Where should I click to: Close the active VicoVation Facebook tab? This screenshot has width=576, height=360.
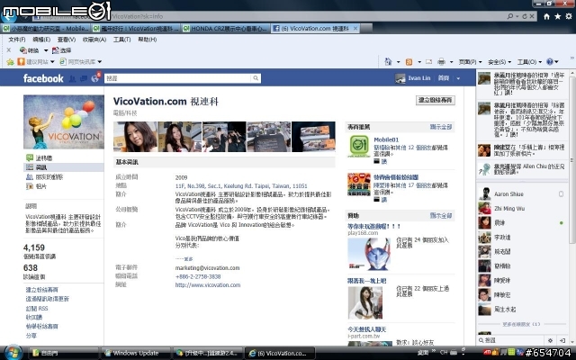point(355,28)
